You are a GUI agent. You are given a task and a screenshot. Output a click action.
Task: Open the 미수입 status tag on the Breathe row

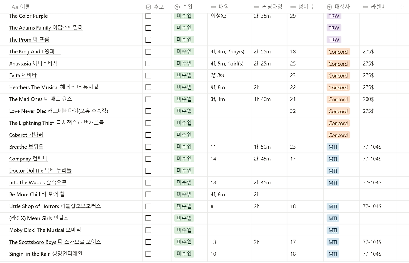click(184, 147)
